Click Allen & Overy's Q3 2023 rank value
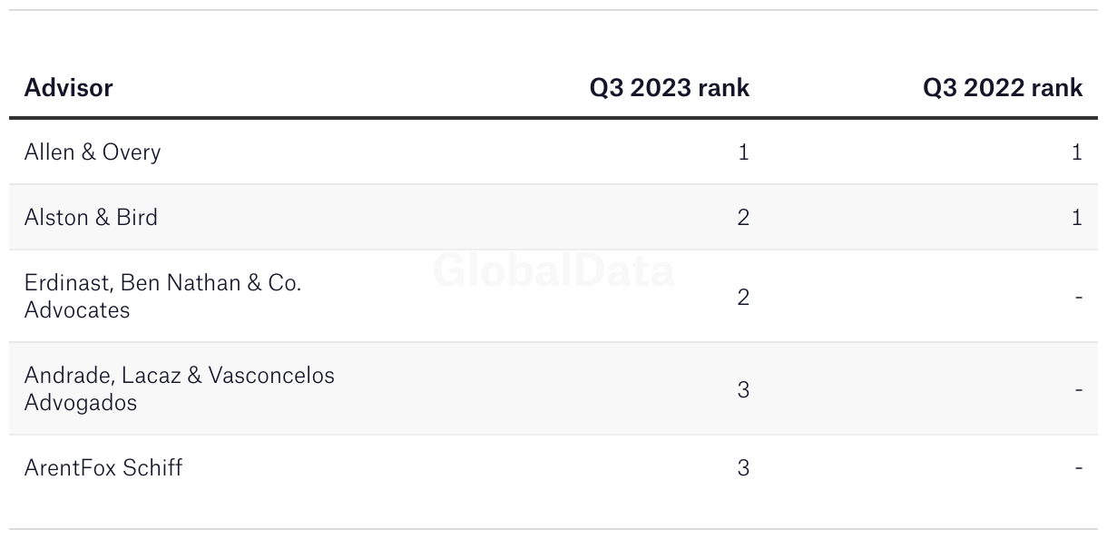This screenshot has height=539, width=1107. (x=744, y=152)
